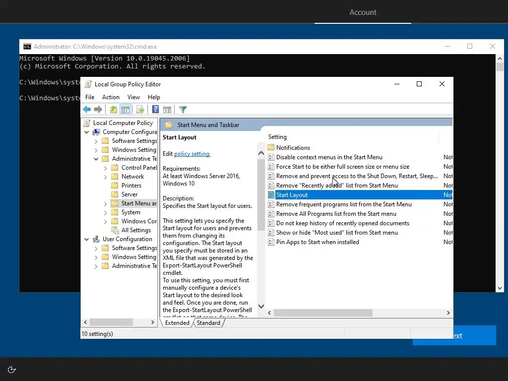The height and width of the screenshot is (381, 508).
Task: Switch to the Standard tab
Action: pyautogui.click(x=208, y=322)
